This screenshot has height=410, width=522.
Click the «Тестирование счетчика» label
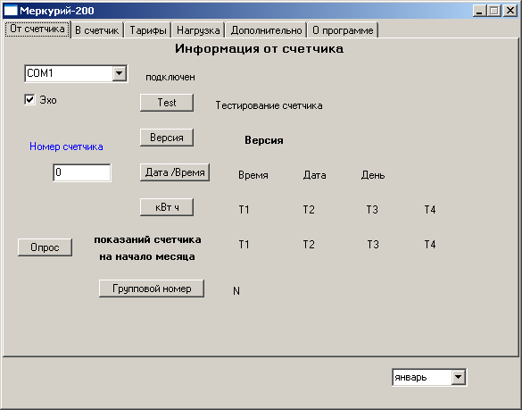[269, 105]
